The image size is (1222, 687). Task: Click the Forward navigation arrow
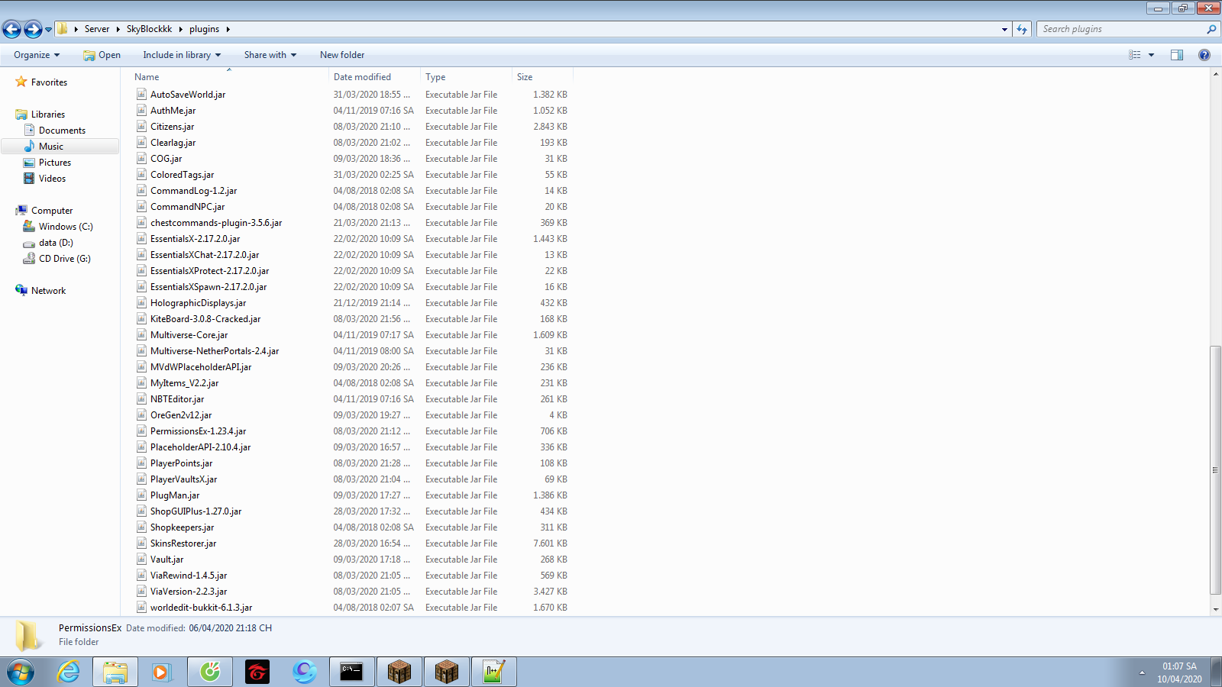33,29
